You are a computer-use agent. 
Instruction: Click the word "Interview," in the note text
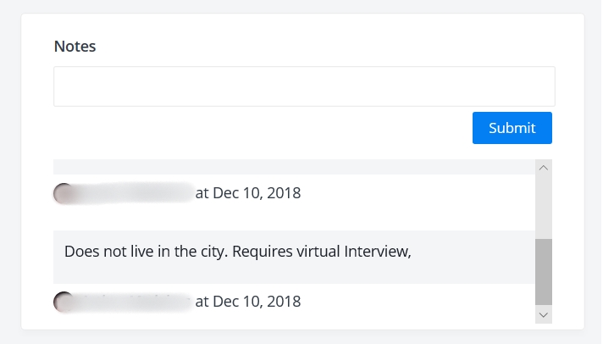click(378, 252)
